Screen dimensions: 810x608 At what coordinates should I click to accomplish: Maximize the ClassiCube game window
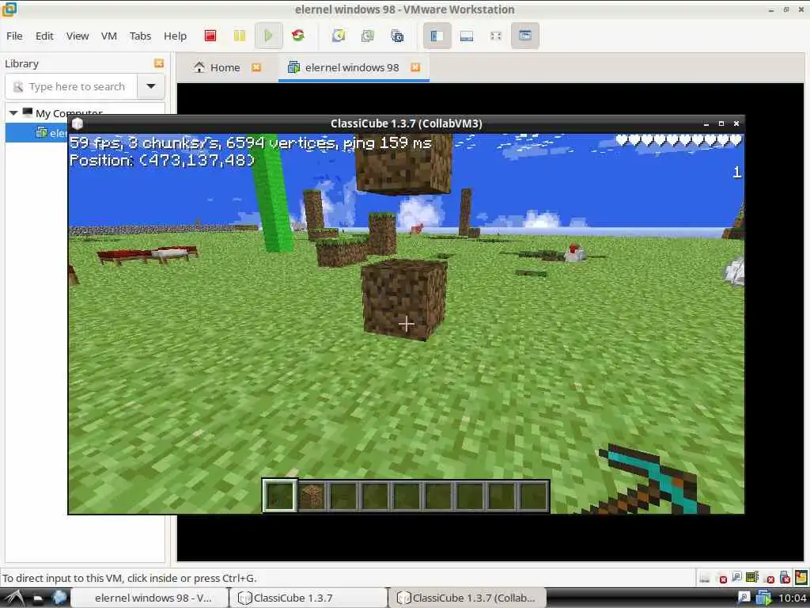coord(721,123)
